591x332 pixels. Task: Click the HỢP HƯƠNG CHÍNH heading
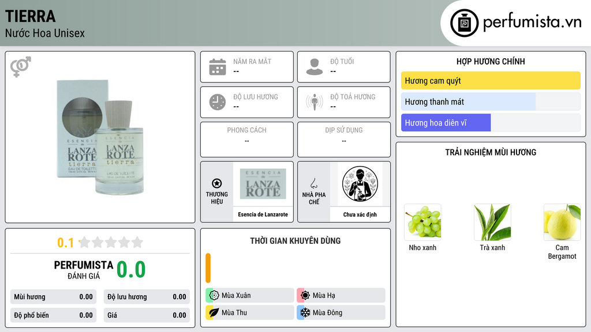pos(491,61)
